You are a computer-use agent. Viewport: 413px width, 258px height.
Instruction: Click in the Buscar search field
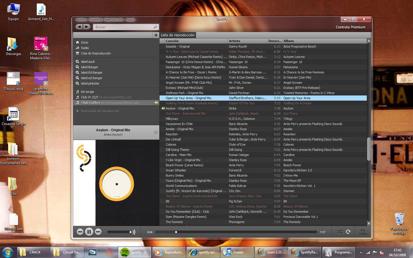coord(123,27)
